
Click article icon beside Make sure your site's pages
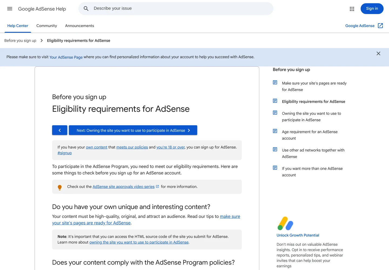[x=275, y=82]
